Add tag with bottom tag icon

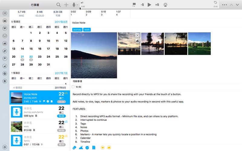pos(74,148)
